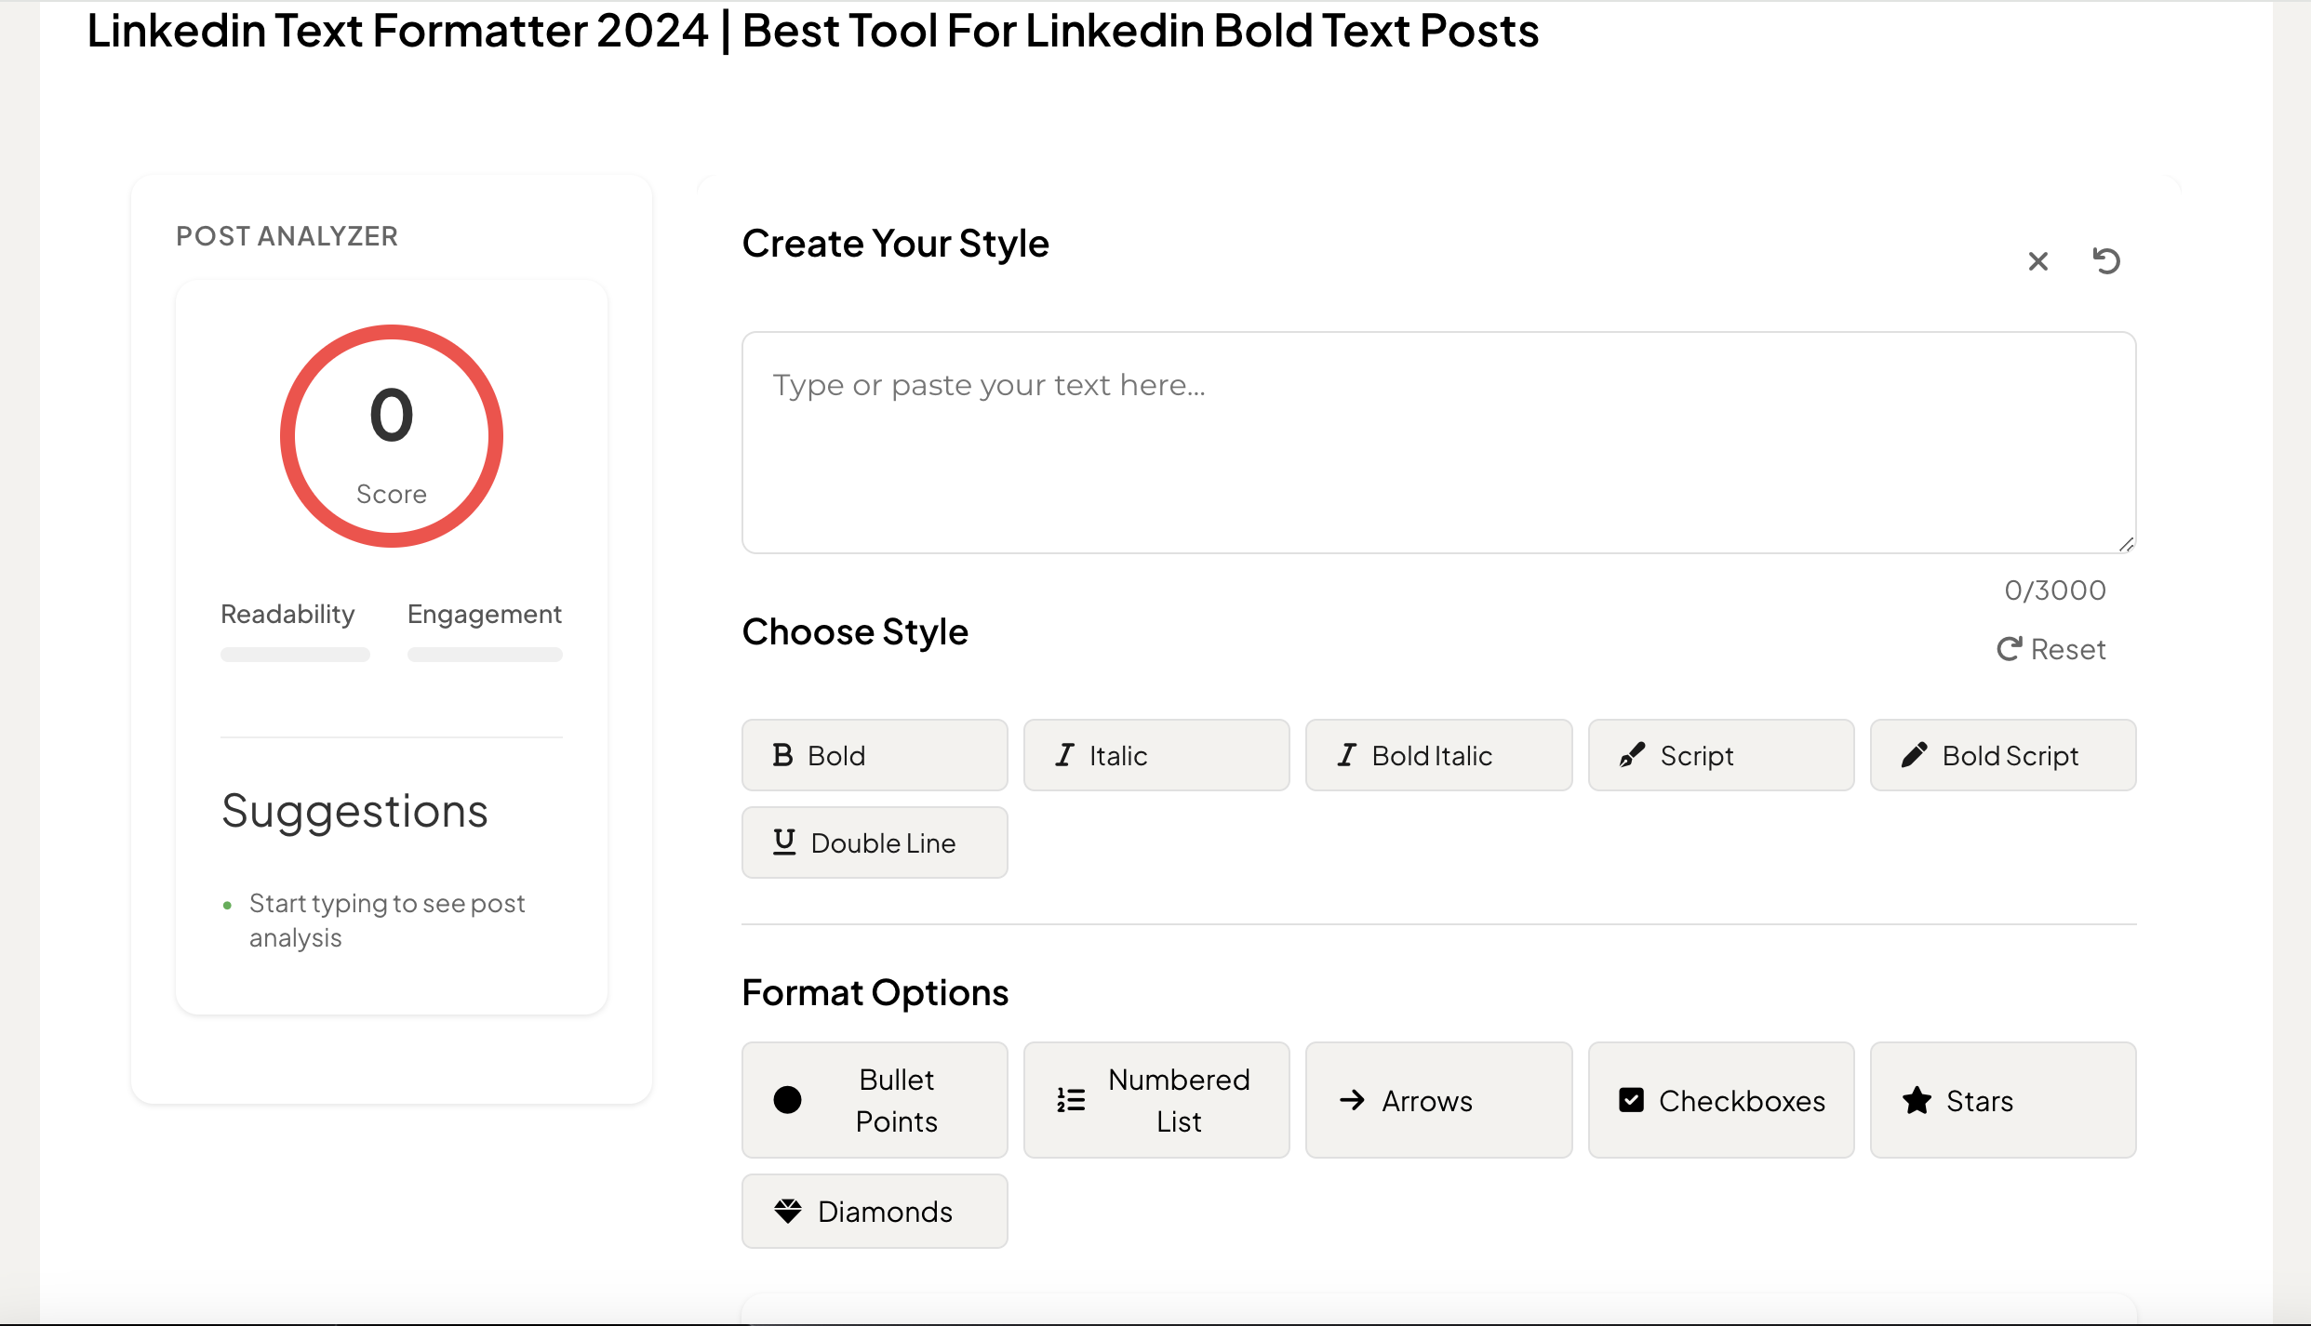
Task: Apply the Bold Italic style
Action: tap(1438, 755)
